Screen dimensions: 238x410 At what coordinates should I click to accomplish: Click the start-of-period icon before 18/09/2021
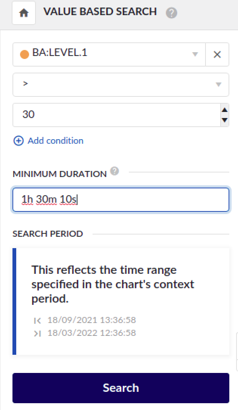37,320
